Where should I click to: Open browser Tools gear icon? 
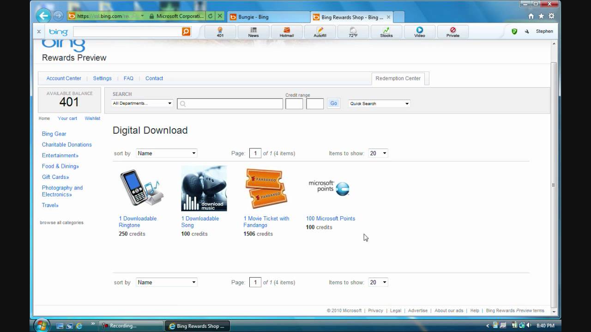tap(551, 16)
